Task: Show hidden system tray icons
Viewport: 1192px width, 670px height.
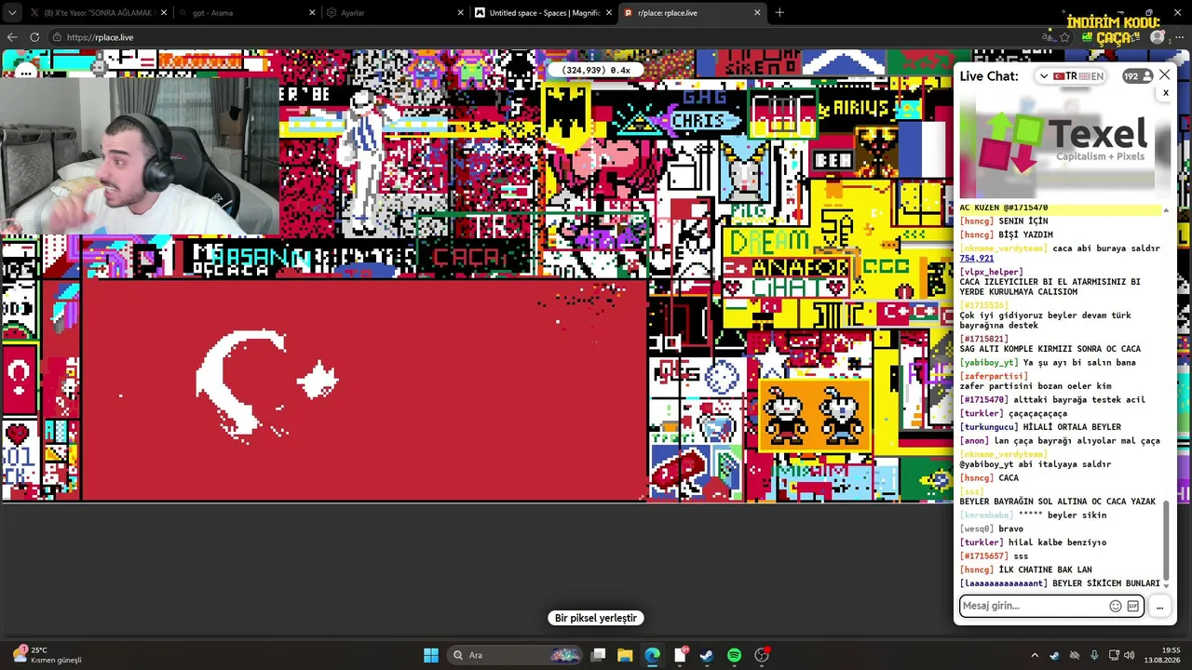Action: coord(1034,655)
